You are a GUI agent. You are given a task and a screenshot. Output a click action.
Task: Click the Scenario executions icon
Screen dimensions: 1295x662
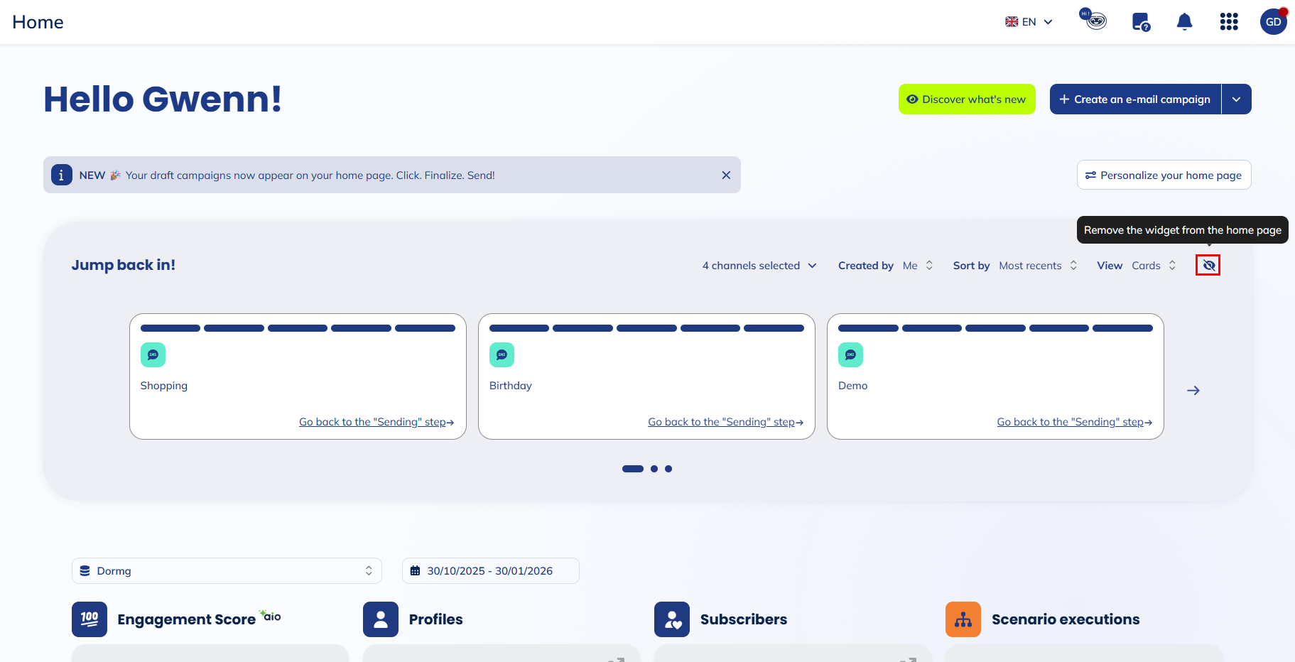click(x=963, y=619)
